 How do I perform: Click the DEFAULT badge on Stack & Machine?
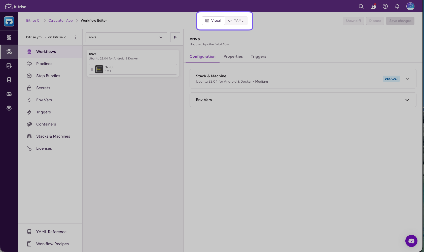pos(391,79)
